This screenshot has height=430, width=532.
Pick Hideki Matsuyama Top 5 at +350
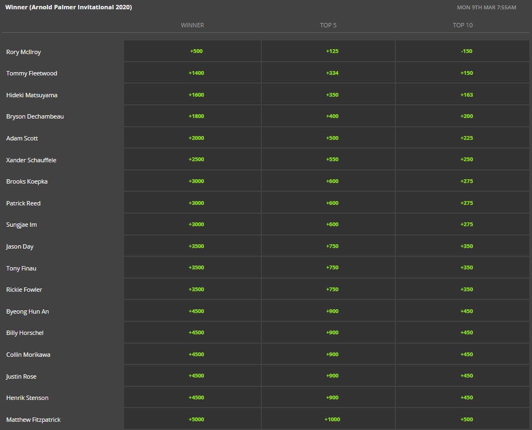point(328,95)
